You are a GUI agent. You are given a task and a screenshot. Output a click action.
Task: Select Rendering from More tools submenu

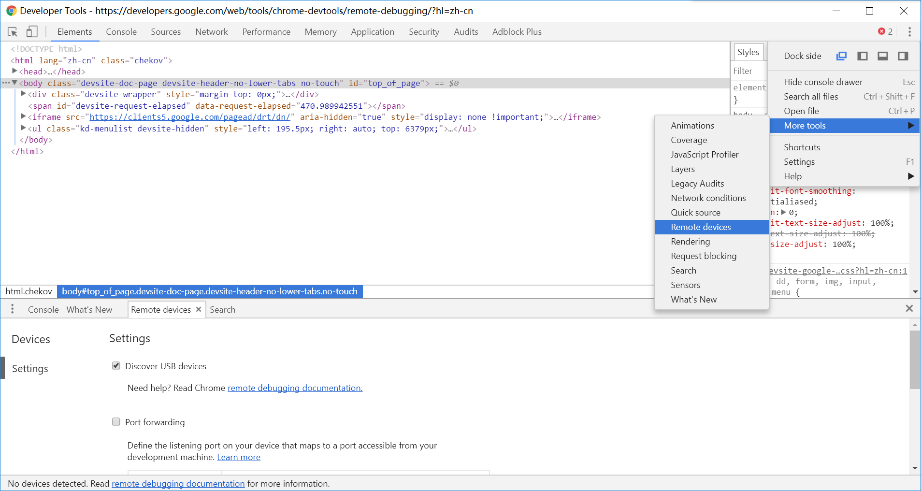[x=690, y=242]
